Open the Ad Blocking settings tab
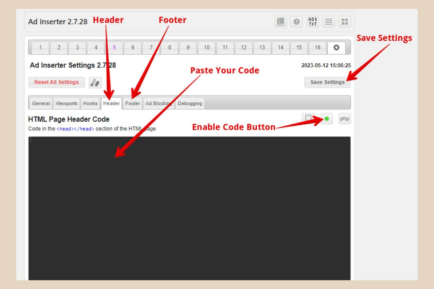434x289 pixels. (159, 103)
